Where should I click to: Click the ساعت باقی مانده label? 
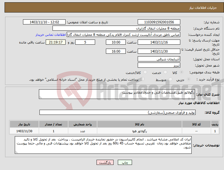[32, 43]
